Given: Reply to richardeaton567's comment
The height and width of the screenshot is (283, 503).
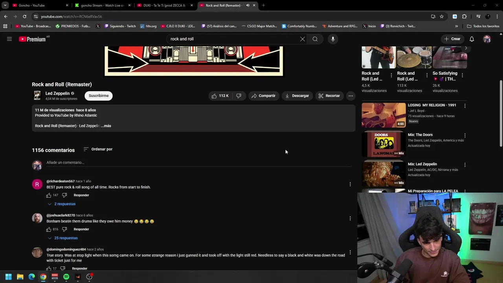Looking at the screenshot, I should [x=81, y=195].
